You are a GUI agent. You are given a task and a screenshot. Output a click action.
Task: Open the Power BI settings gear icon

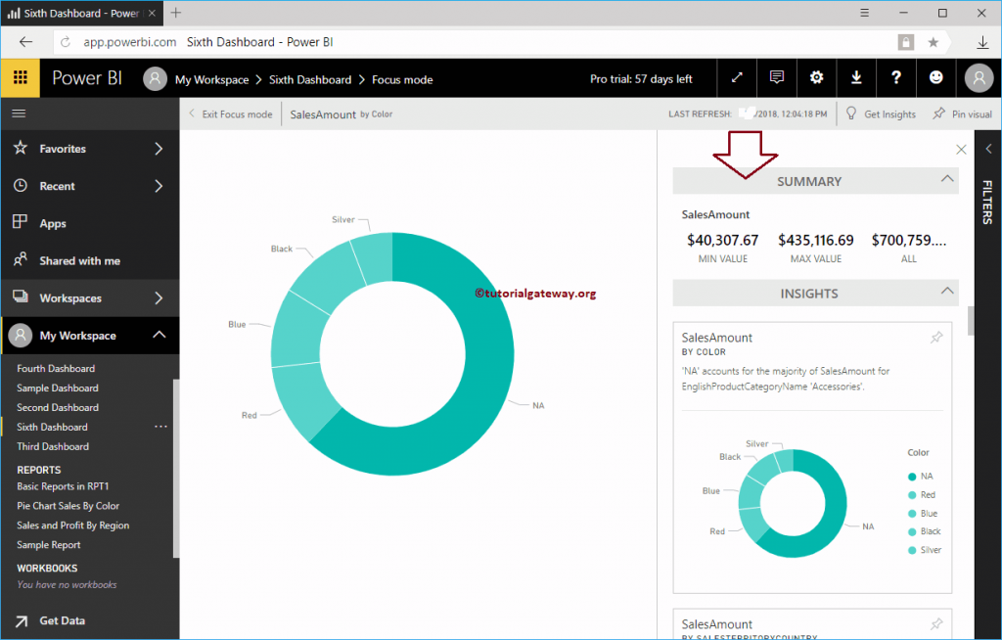817,79
